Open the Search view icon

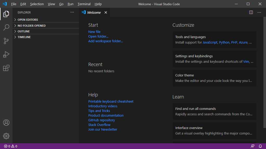point(6,27)
